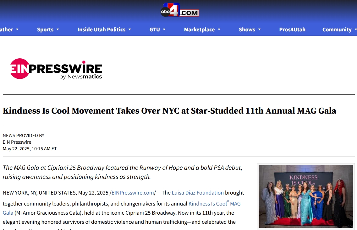Screen dimensions: 357x230
Task: Click the italic summary about Runway of Hope
Action: click(x=123, y=172)
